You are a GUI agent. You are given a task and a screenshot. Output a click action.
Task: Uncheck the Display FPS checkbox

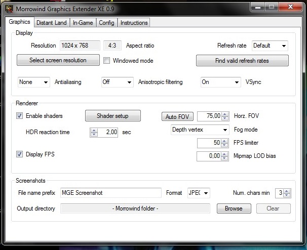pos(20,154)
